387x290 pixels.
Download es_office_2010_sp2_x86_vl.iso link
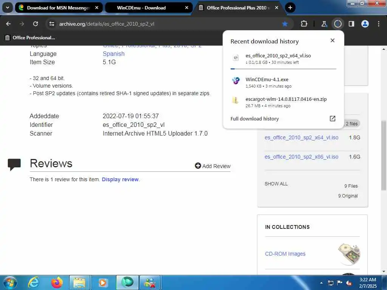[301, 157]
